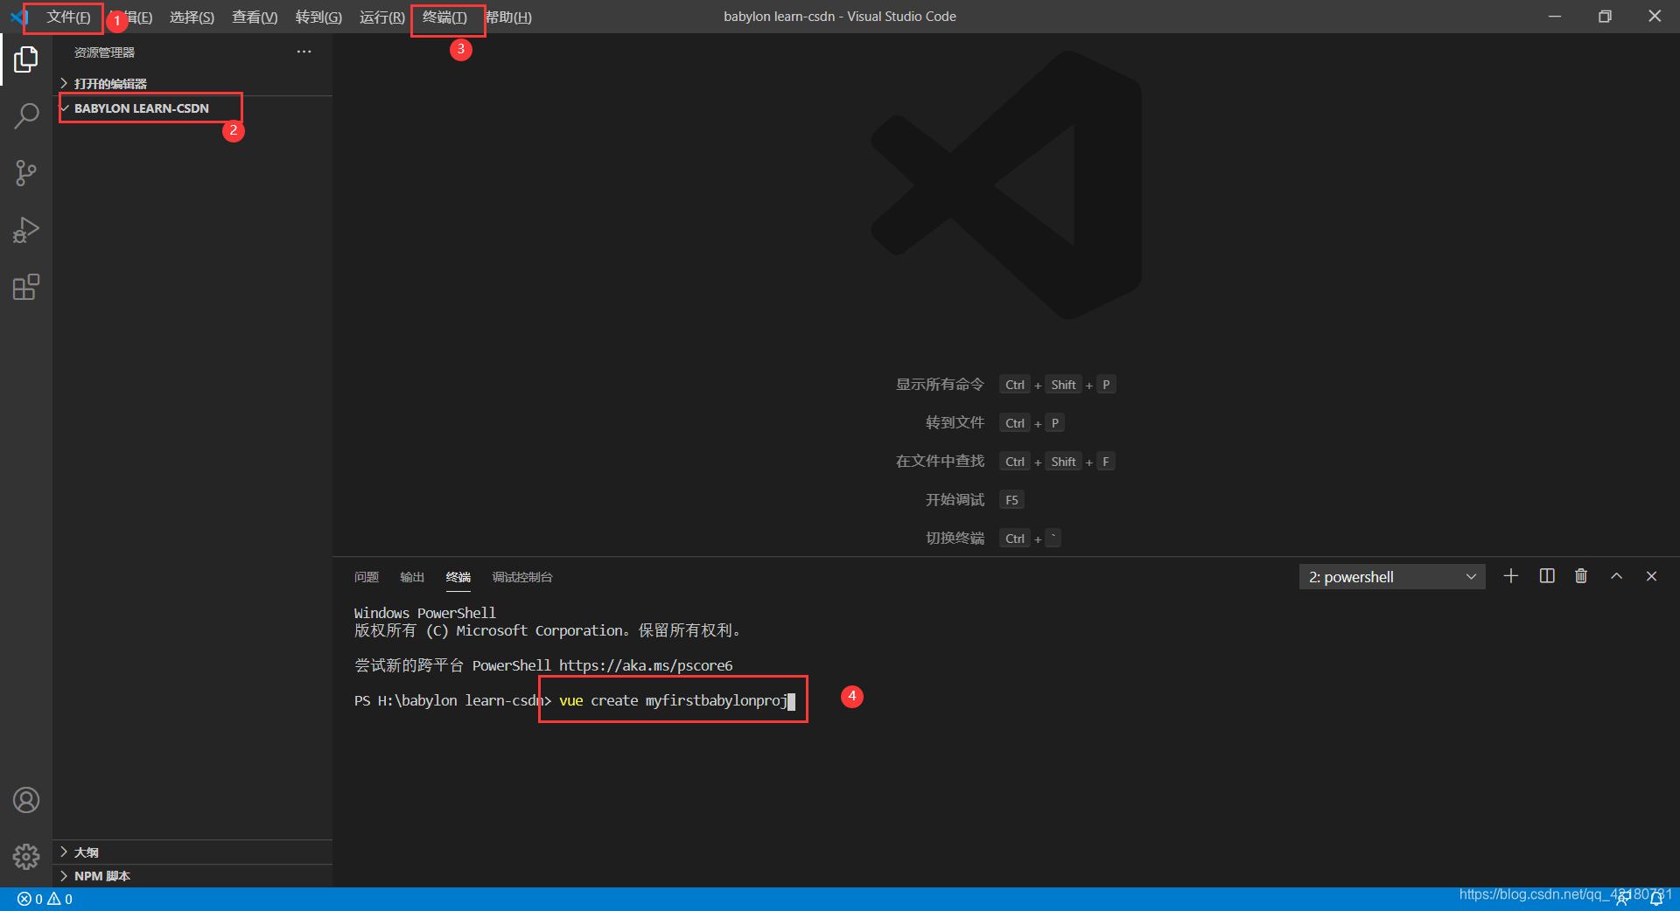Switch to the 问题 panel tab
Viewport: 1680px width, 911px height.
coord(367,577)
